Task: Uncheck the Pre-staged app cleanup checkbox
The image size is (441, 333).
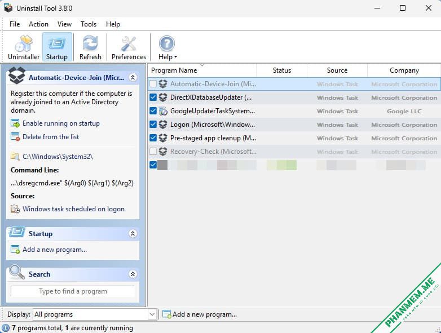Action: (x=153, y=137)
